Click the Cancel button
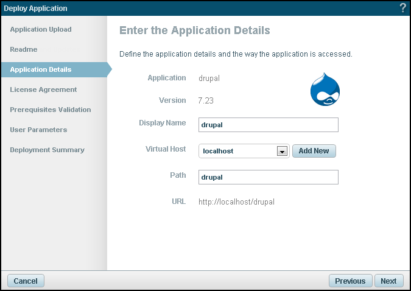 click(x=26, y=281)
